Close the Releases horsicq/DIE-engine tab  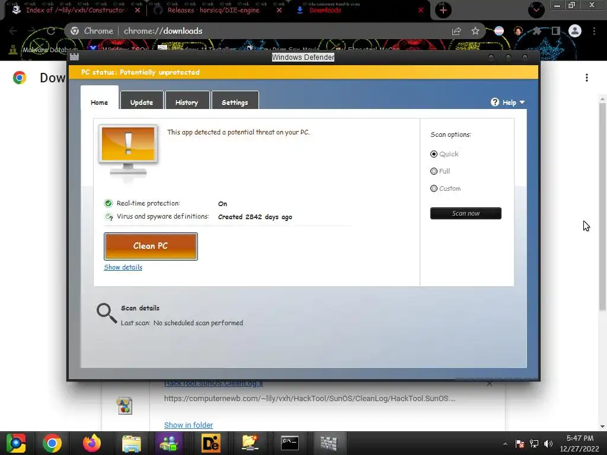pyautogui.click(x=279, y=10)
